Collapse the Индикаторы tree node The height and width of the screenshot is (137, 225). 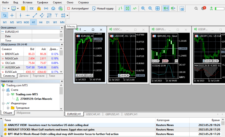click(x=3, y=104)
